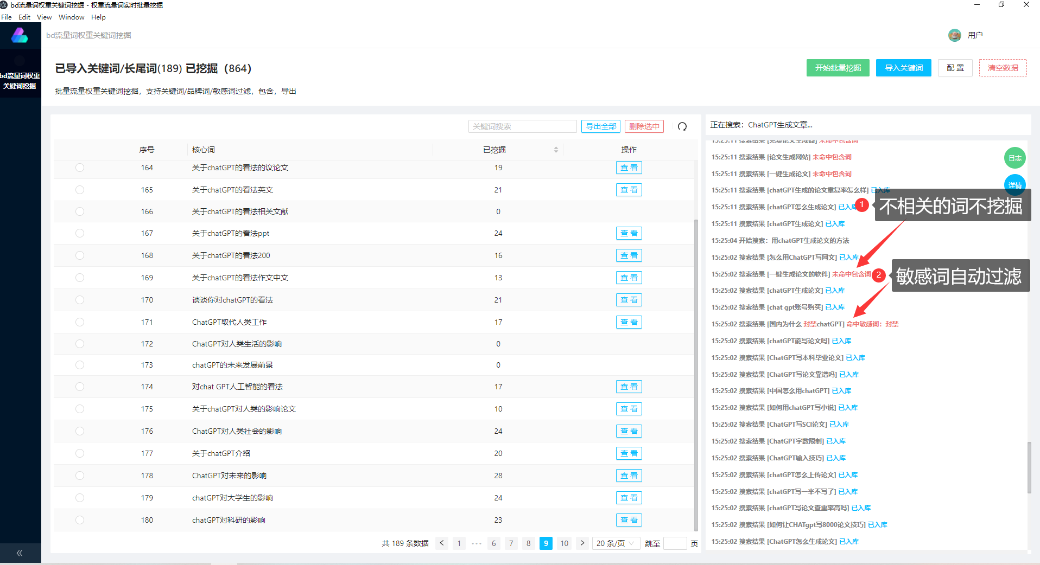The height and width of the screenshot is (565, 1040).
Task: Open the green 日志 round button
Action: pyautogui.click(x=1014, y=158)
